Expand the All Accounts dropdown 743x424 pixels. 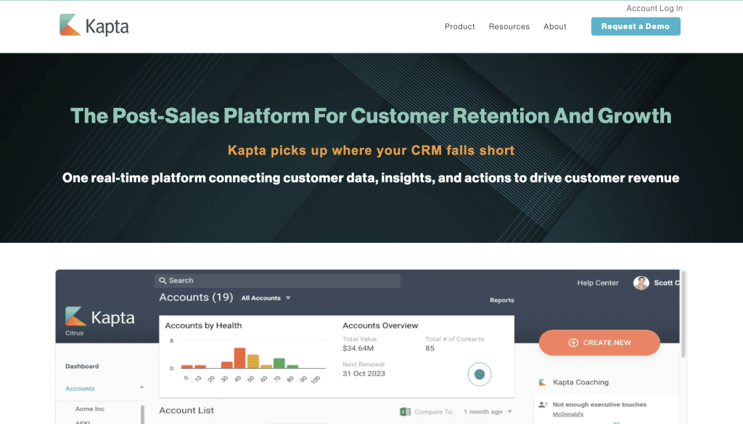[x=266, y=298]
